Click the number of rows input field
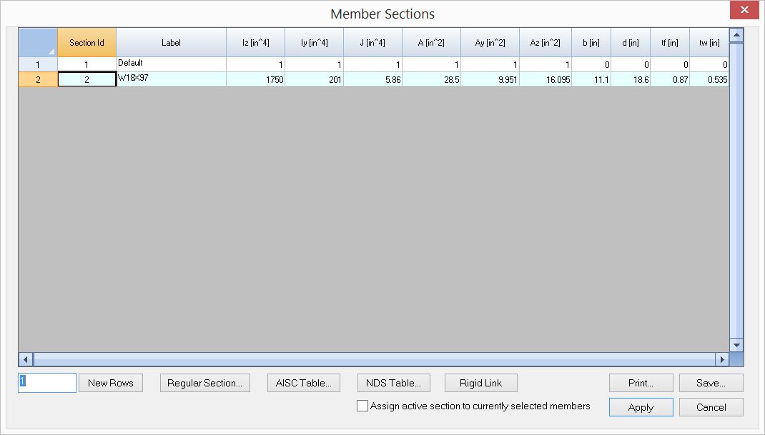This screenshot has height=435, width=765. [x=47, y=383]
